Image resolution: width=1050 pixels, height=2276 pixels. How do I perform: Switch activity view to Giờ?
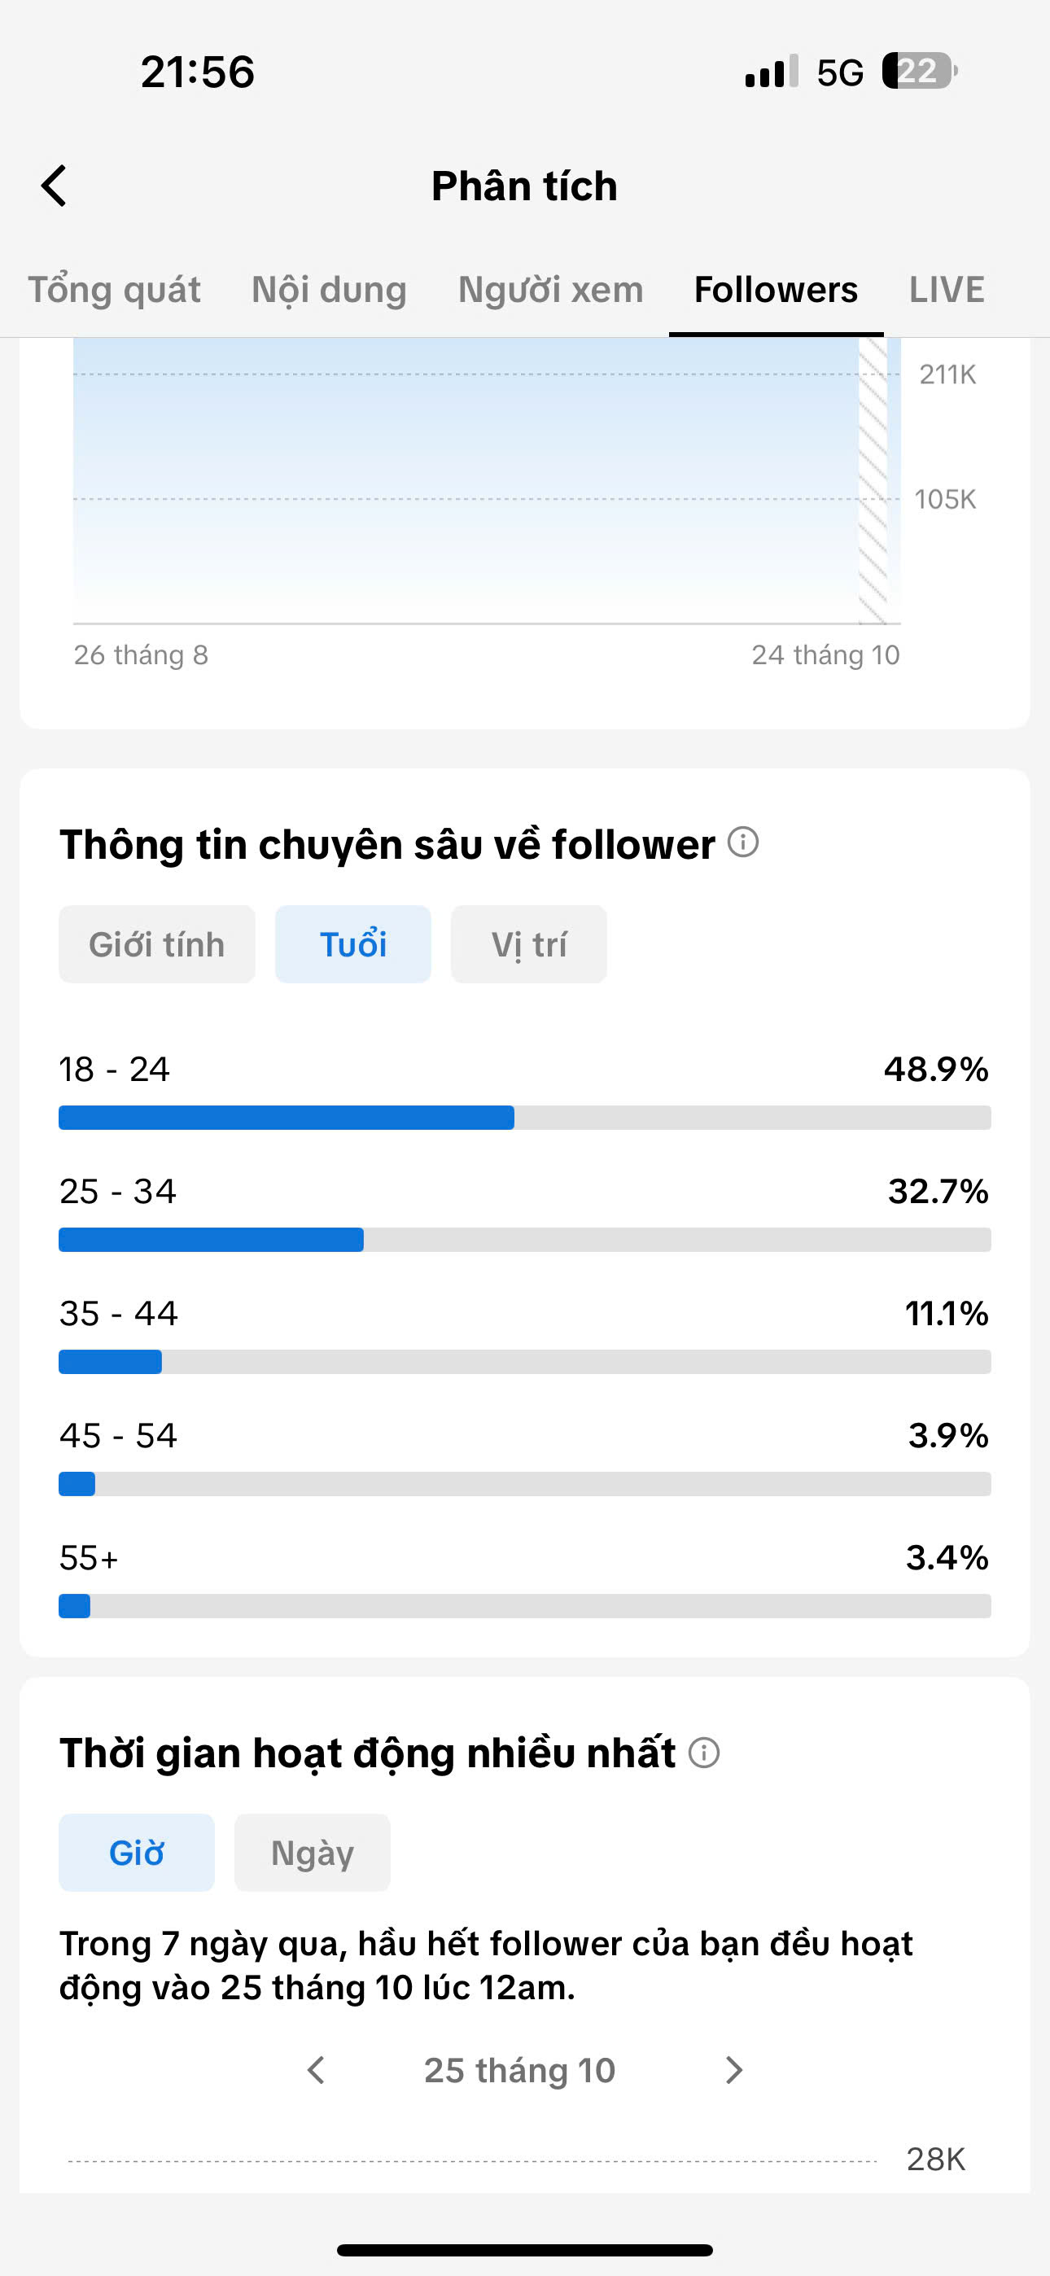coord(136,1853)
